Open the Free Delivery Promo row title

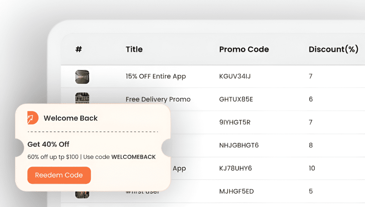click(158, 99)
